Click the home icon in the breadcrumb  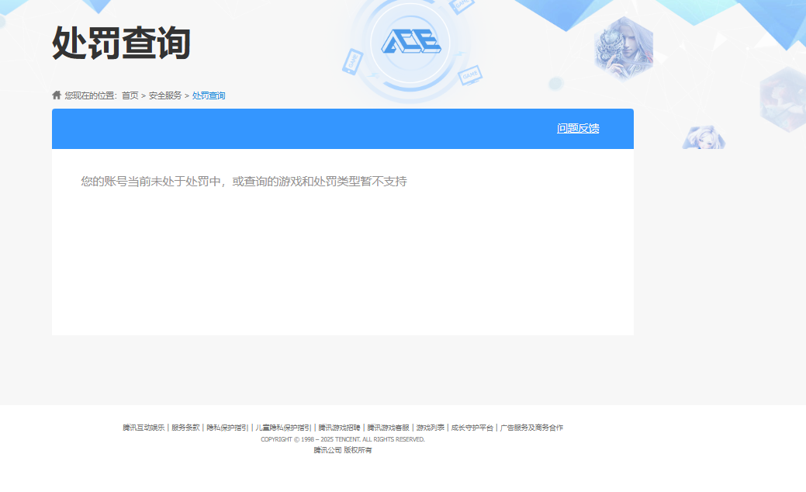55,94
